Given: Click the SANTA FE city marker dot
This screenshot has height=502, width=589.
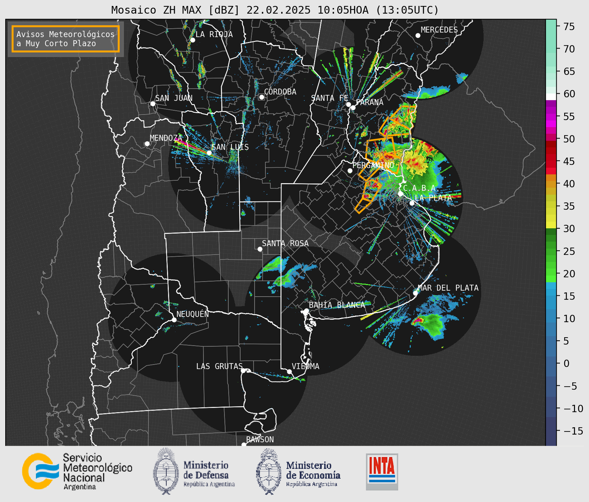Looking at the screenshot, I should pos(348,104).
